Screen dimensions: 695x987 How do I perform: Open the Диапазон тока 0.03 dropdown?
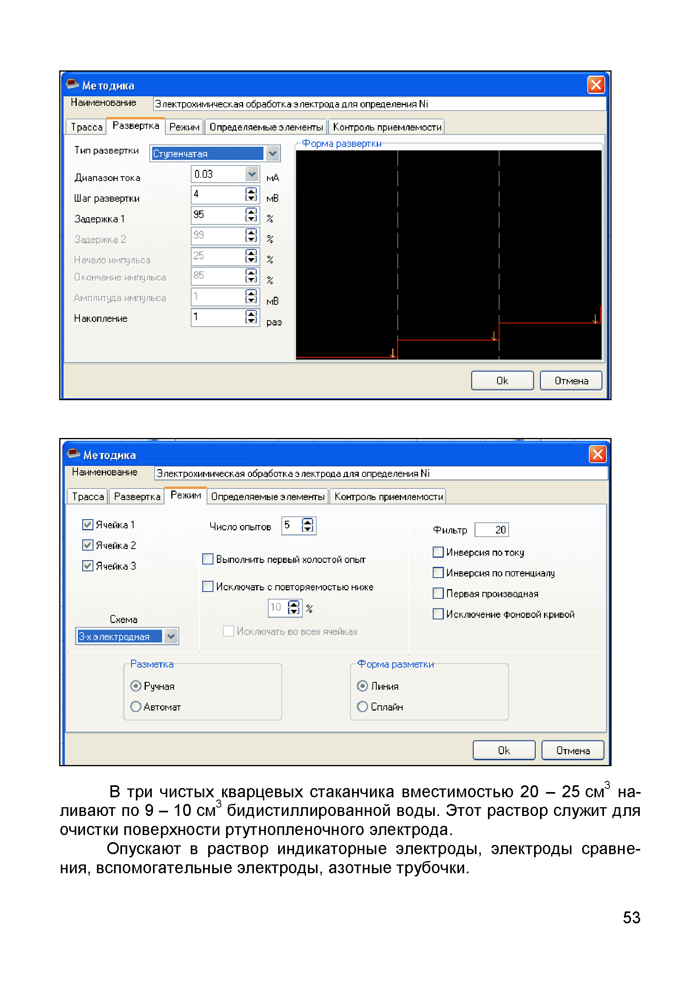click(252, 174)
